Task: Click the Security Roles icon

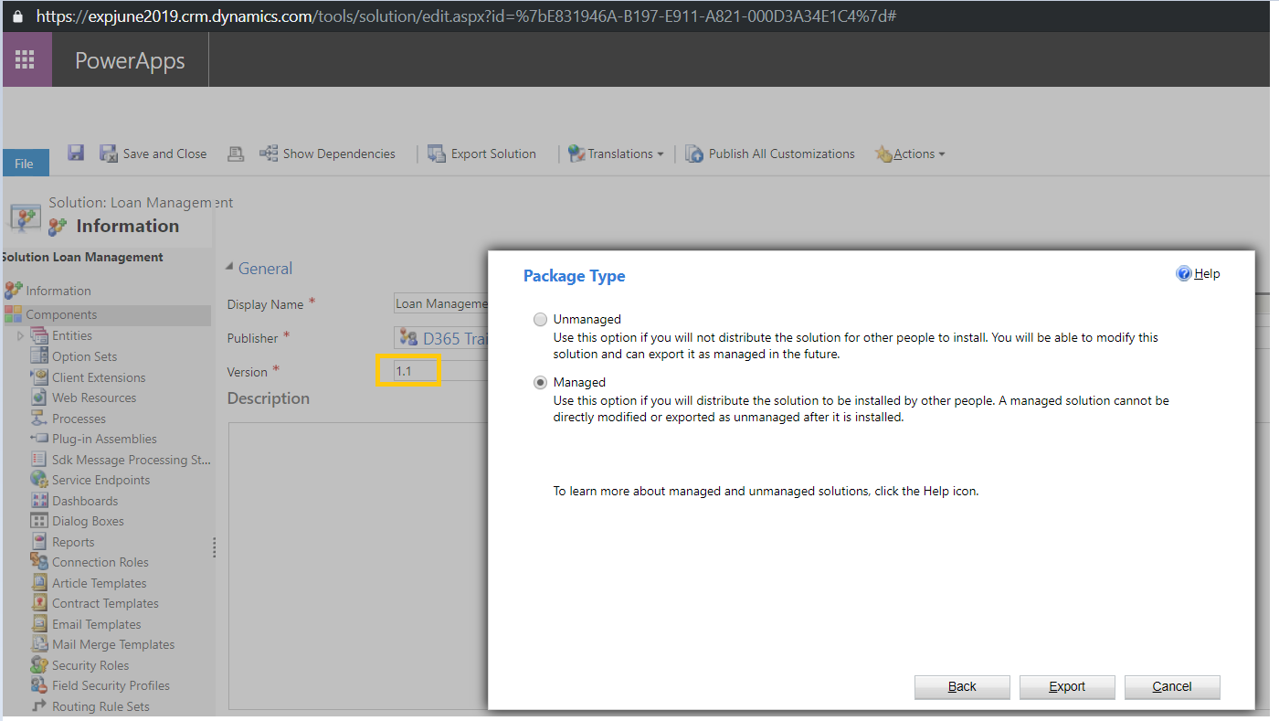Action: (39, 665)
